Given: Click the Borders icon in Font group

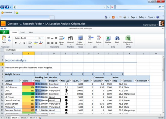Looking at the screenshot, I should point(30,43).
